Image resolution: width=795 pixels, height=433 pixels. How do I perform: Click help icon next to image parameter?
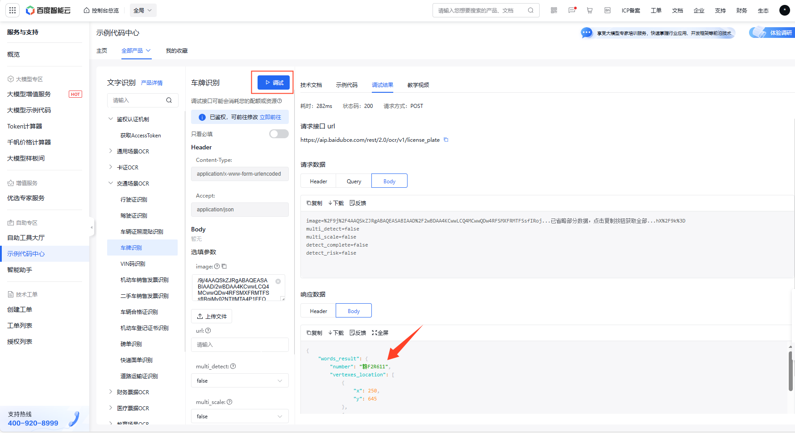point(217,266)
